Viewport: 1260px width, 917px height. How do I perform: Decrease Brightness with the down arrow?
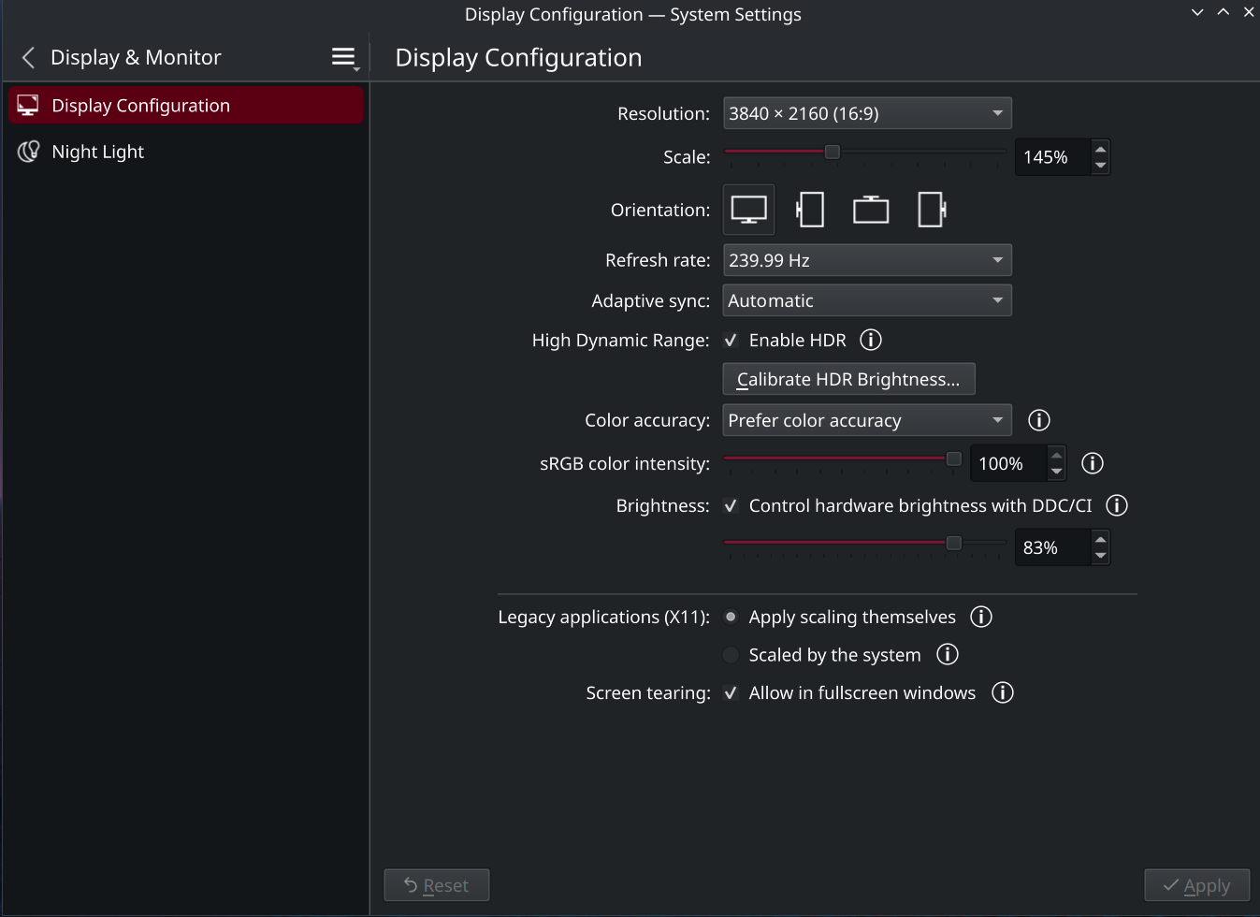1100,556
